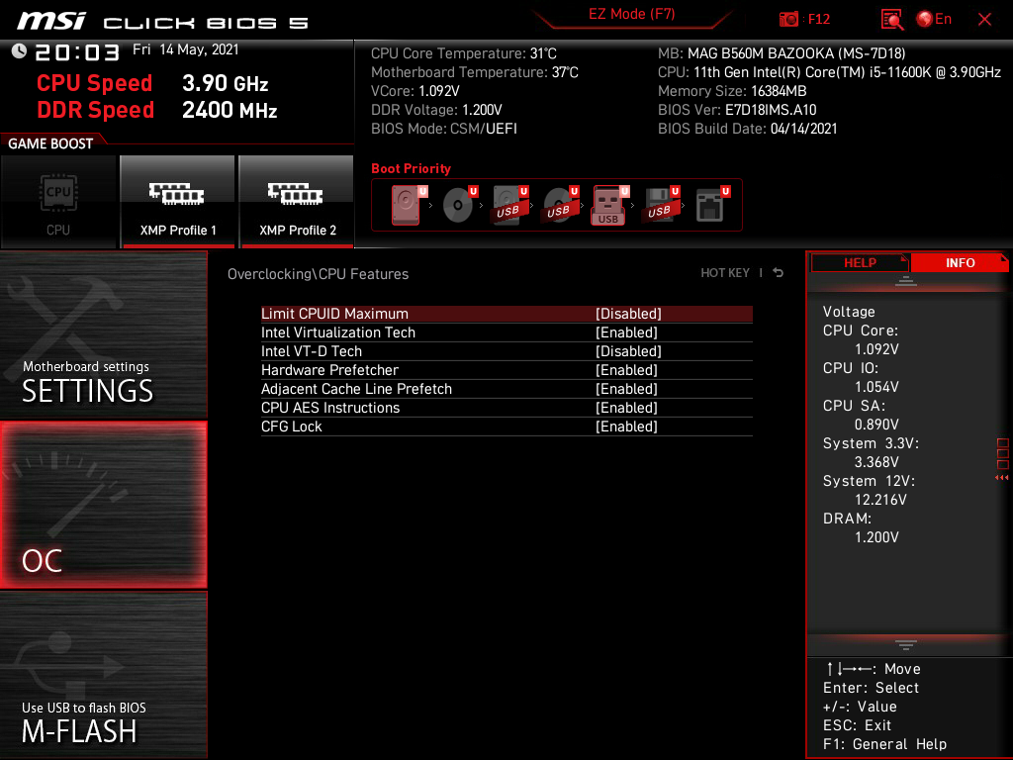Change the Hardware Prefetcher [Enabled] value

[x=626, y=370]
